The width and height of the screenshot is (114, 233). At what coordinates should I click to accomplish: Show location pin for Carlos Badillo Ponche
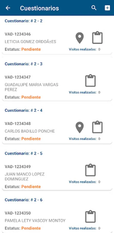tap(80, 127)
